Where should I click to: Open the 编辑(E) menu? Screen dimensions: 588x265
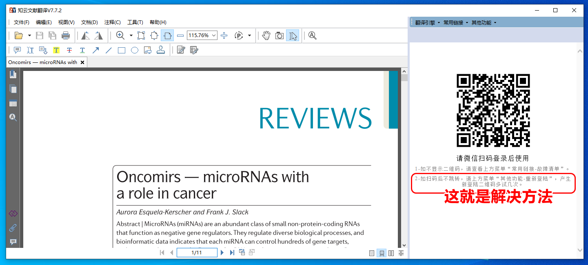tap(44, 22)
